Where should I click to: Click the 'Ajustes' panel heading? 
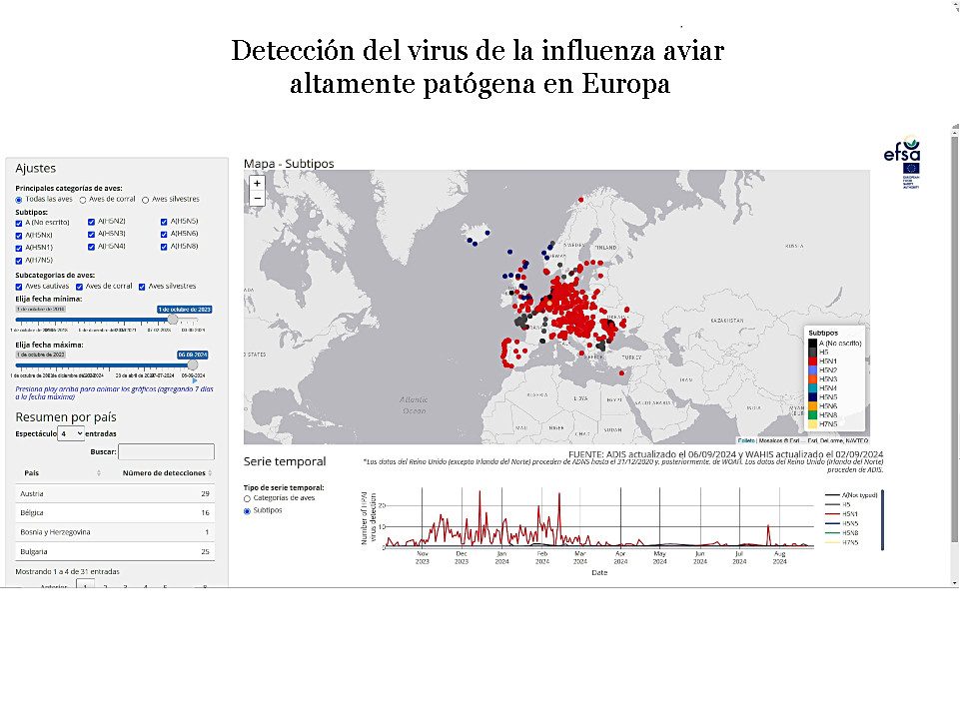pyautogui.click(x=36, y=169)
